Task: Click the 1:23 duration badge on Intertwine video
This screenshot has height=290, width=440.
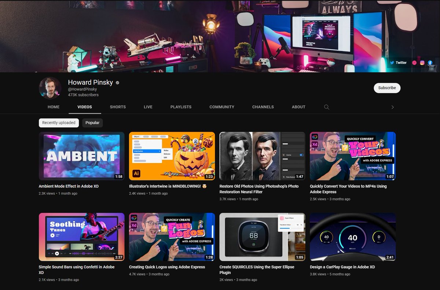Action: click(209, 176)
